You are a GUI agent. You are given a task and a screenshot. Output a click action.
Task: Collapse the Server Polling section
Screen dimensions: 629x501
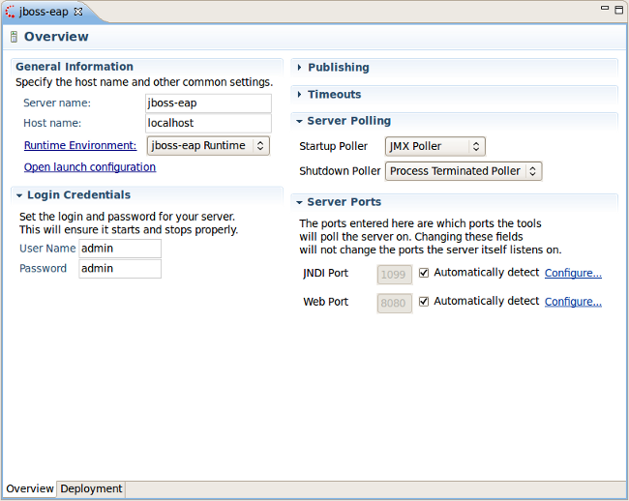(x=299, y=121)
